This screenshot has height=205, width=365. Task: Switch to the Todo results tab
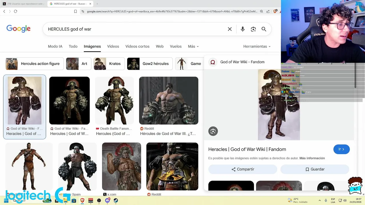[73, 46]
